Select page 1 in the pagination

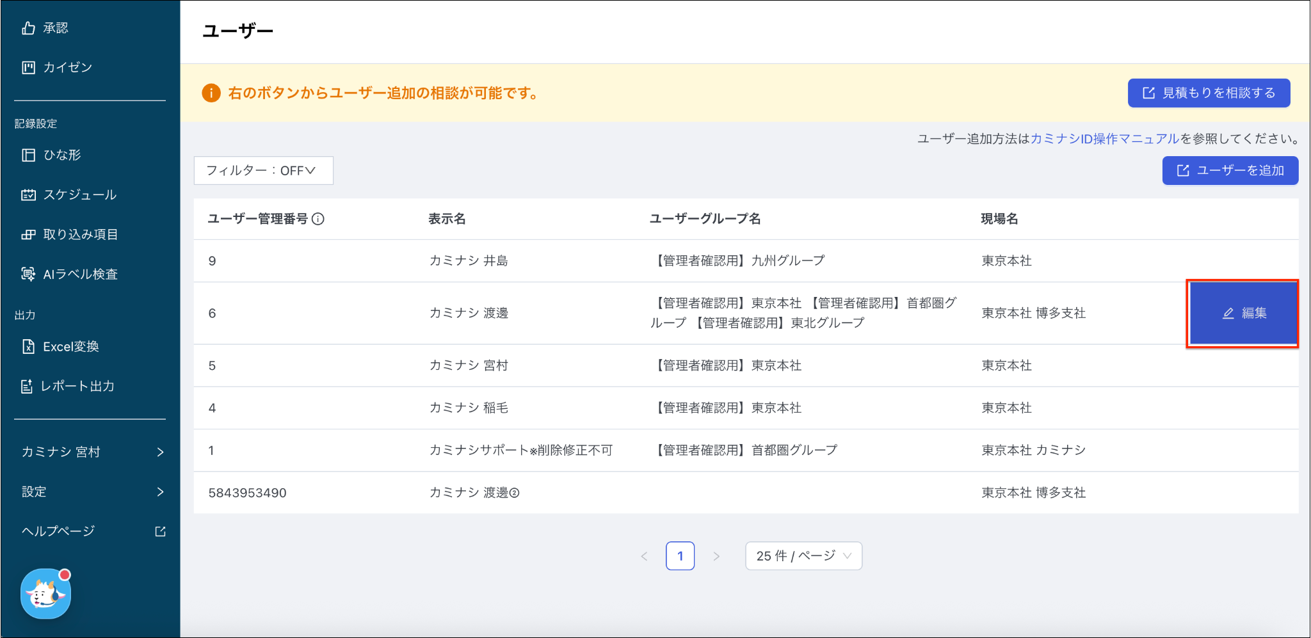click(x=680, y=556)
